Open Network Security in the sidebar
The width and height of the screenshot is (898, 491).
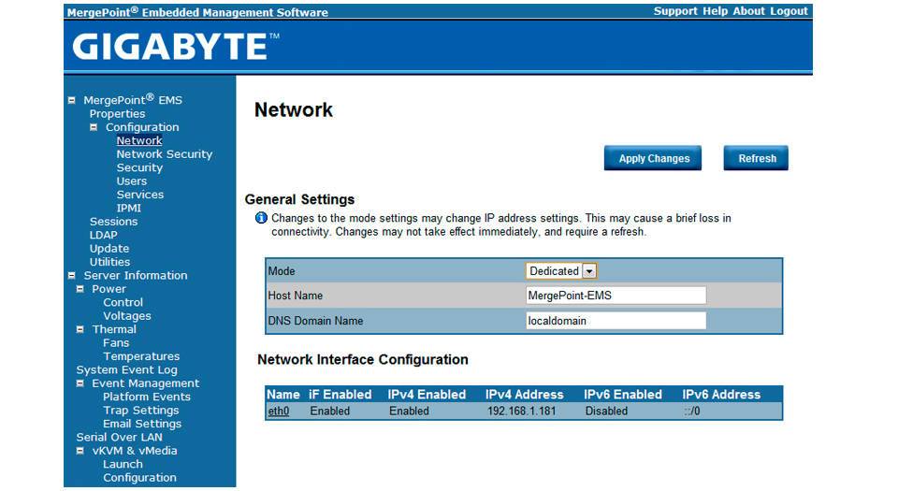pyautogui.click(x=165, y=154)
